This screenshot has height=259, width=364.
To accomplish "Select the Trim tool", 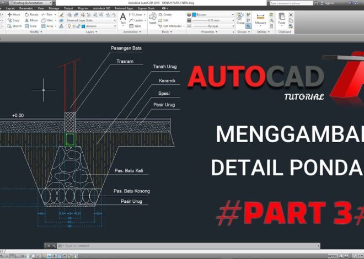I will click(47, 15).
